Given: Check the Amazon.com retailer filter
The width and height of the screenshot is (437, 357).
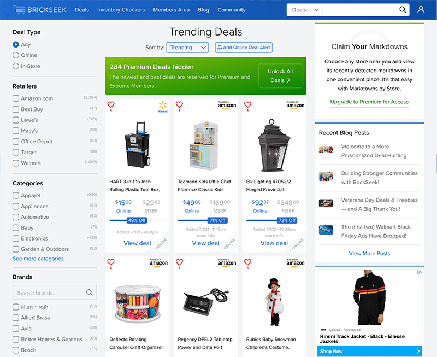Looking at the screenshot, I should [x=16, y=98].
